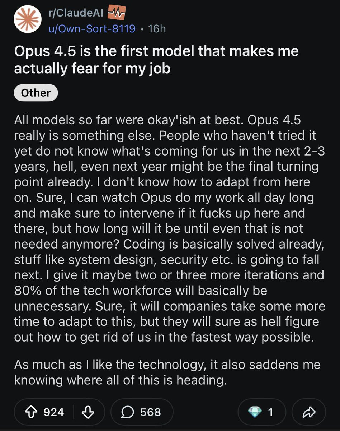
Task: View the award count of 1
Action: [x=270, y=412]
